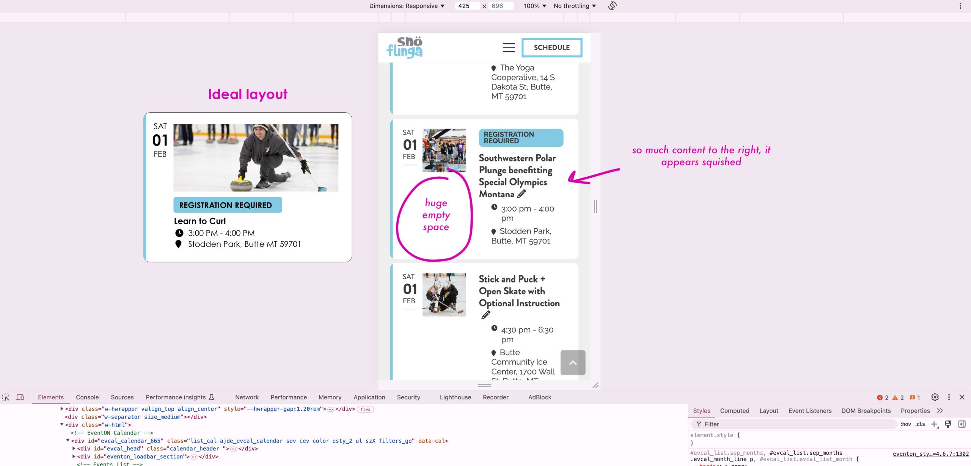The height and width of the screenshot is (466, 971).
Task: Open Stick and Puck event title
Action: [519, 291]
